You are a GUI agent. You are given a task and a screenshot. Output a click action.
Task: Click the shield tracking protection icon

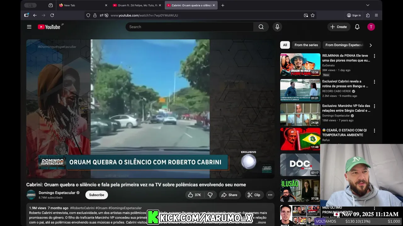tap(88, 15)
